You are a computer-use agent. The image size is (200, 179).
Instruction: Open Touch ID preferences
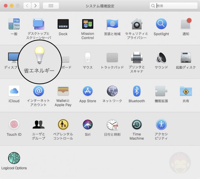14,124
